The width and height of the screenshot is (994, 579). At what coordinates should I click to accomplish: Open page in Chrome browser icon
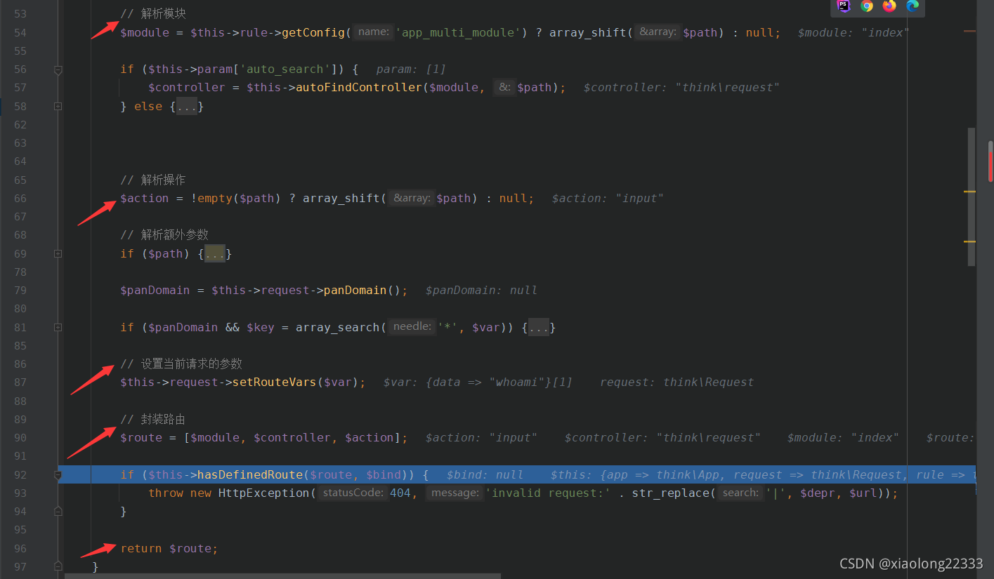(867, 6)
